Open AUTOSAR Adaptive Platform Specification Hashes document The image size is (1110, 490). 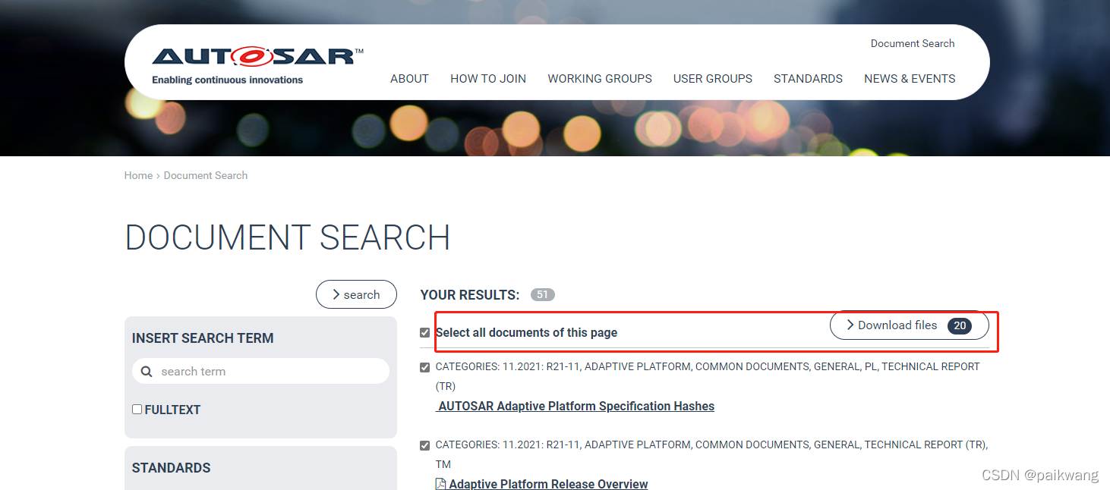coord(575,407)
